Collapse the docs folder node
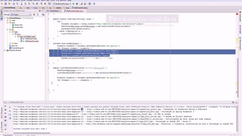Viewport: 242px width, 136px height. [7, 23]
